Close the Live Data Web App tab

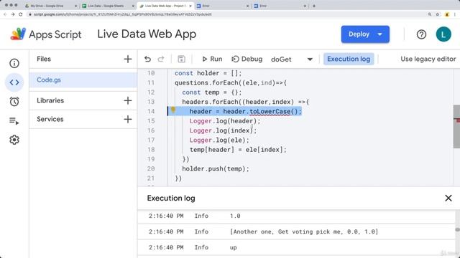tap(190, 6)
